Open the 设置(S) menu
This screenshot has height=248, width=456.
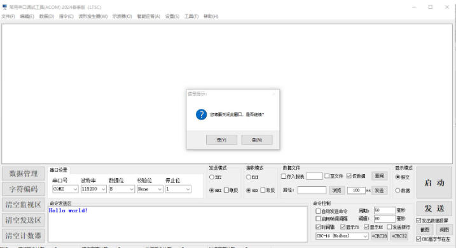click(x=172, y=17)
